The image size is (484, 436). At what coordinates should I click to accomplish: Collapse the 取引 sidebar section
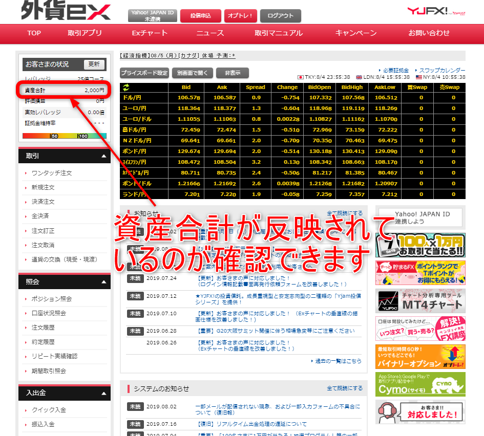(104, 156)
